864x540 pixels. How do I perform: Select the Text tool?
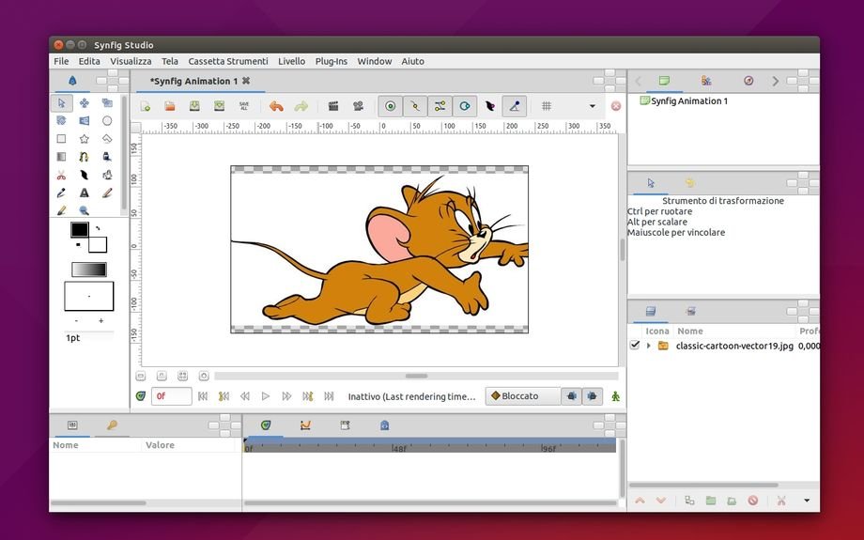[x=84, y=193]
